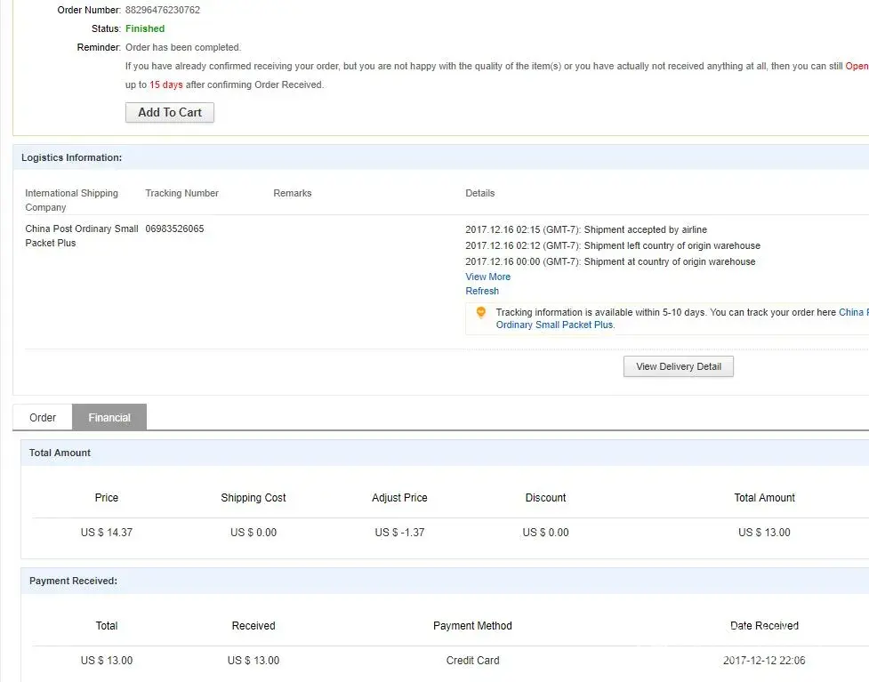Screen dimensions: 869x682
Task: Click the lightbulb tip icon in tracking notice
Action: pos(481,313)
